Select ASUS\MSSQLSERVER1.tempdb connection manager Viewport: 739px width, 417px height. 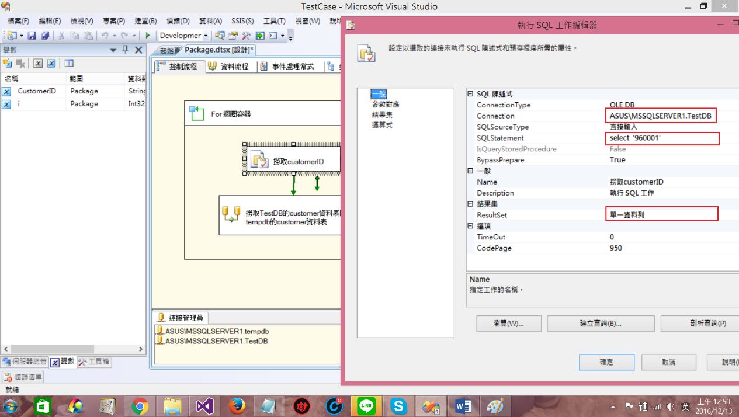coord(213,331)
